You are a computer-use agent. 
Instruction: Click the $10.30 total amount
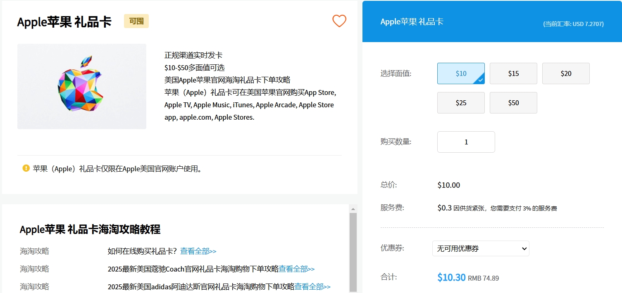451,277
